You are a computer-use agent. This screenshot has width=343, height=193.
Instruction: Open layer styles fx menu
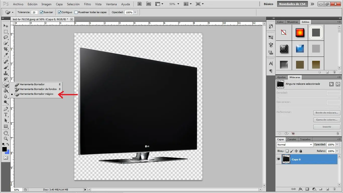click(300, 189)
